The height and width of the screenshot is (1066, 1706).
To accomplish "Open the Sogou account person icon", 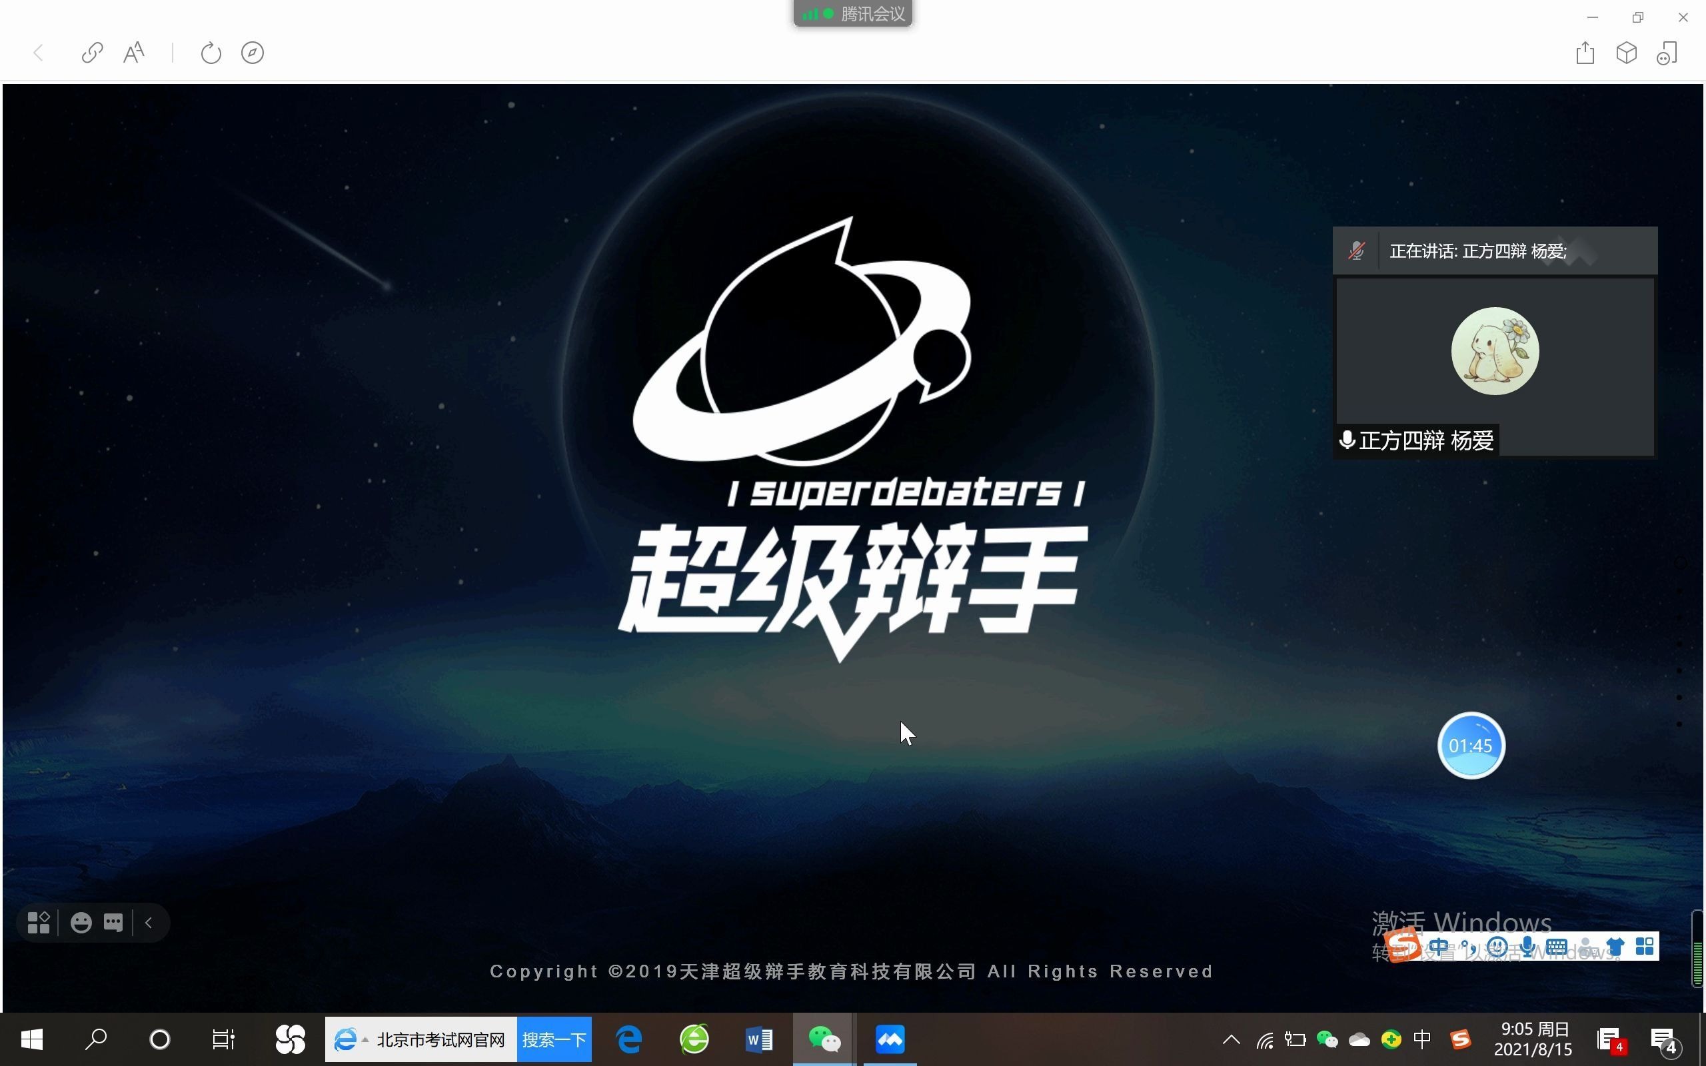I will (x=1585, y=946).
